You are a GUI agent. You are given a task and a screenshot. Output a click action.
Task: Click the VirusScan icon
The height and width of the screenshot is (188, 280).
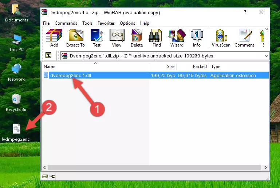(x=221, y=38)
